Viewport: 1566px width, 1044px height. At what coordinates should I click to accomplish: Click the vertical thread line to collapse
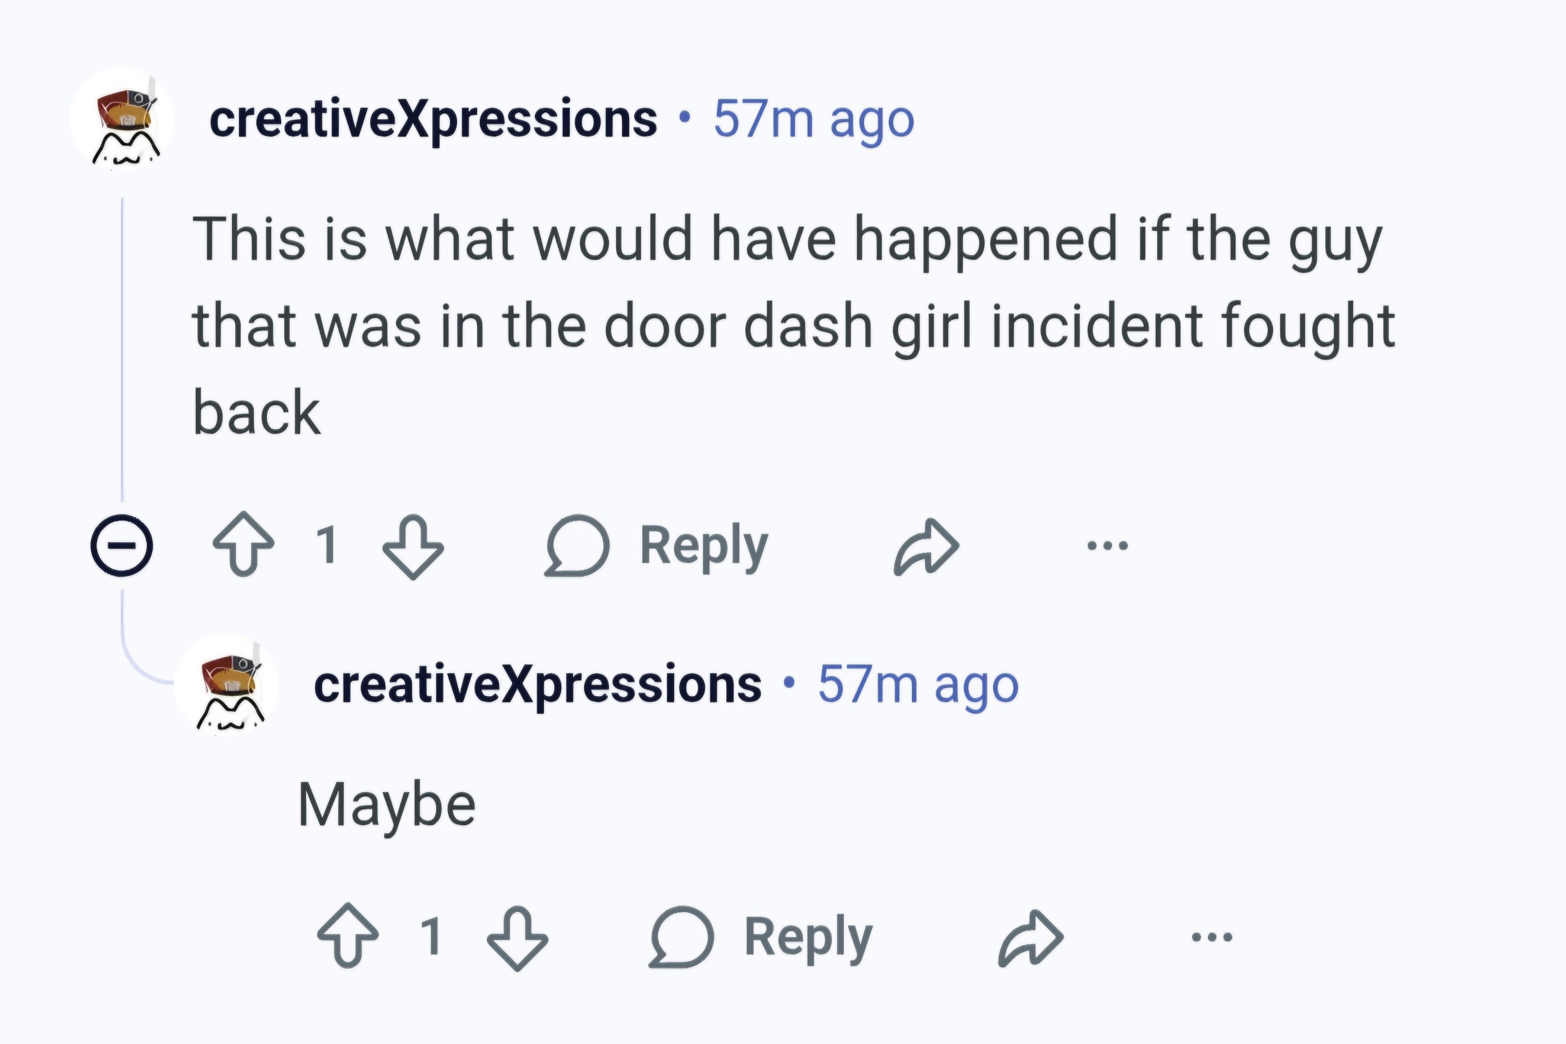123,346
